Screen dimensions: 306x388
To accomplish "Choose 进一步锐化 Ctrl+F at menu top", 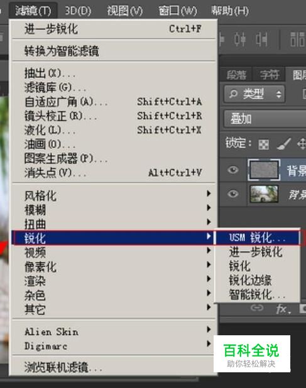I will pyautogui.click(x=114, y=29).
